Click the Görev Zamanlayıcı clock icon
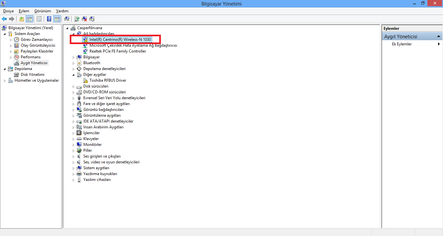Screen dimensions: 443x236 (x=17, y=40)
